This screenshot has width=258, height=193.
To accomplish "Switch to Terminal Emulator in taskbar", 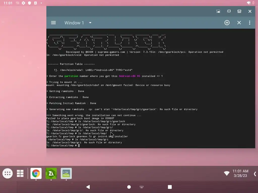I will pos(66,173).
